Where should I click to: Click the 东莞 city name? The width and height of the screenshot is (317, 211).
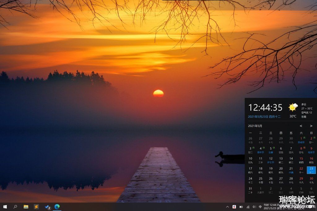pos(304,117)
